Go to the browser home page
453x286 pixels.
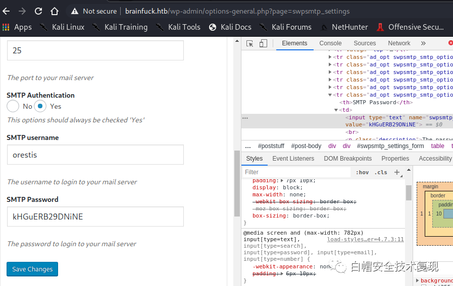[55, 11]
